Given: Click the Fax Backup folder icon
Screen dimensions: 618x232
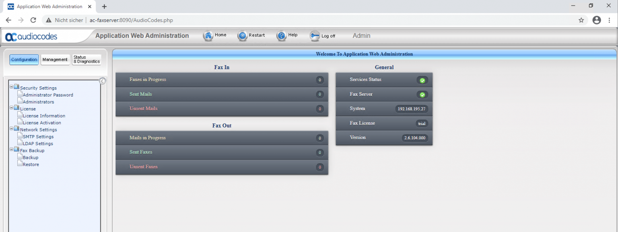Looking at the screenshot, I should click(16, 150).
